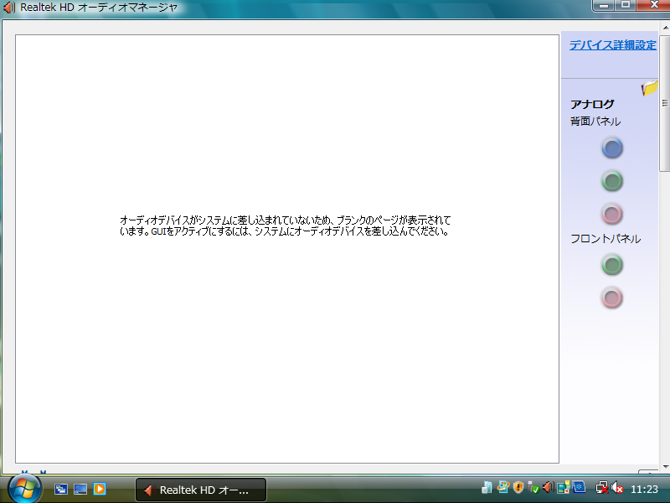Click the network disconnected tray icon
Viewport: 670px width, 503px height.
[x=602, y=487]
